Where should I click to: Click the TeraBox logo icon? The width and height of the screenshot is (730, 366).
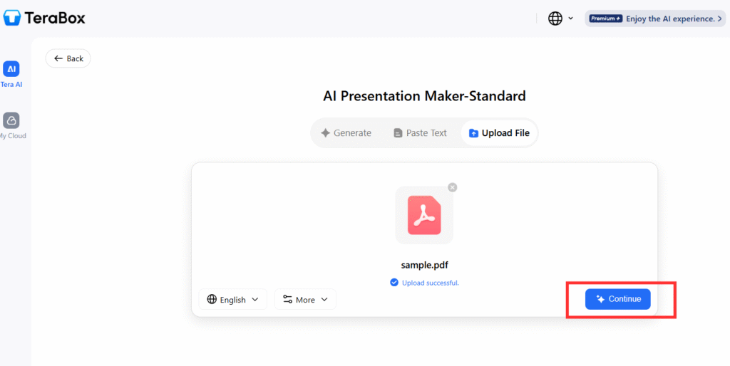(12, 18)
